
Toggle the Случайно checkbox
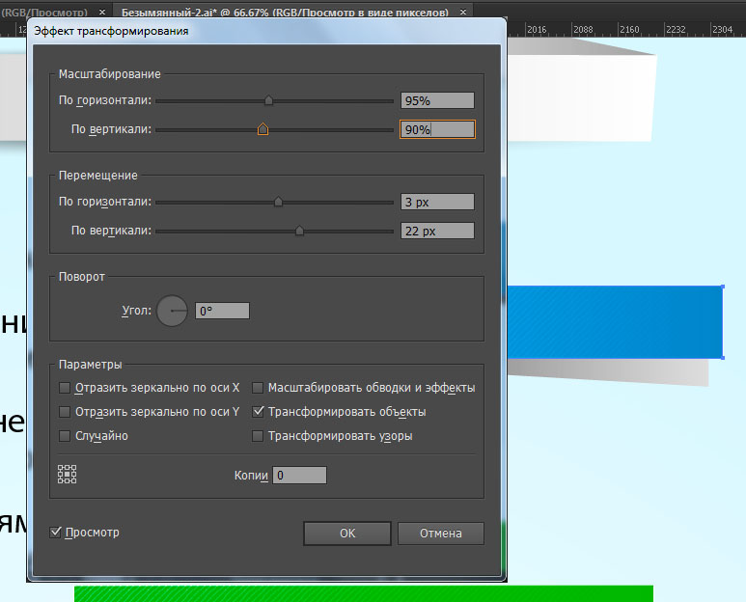click(x=66, y=436)
